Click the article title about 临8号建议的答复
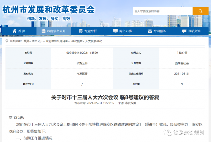The height and width of the screenshot is (142, 211). [105, 97]
